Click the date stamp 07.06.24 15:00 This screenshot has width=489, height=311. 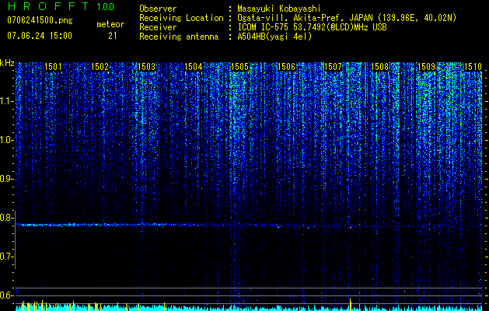point(40,35)
